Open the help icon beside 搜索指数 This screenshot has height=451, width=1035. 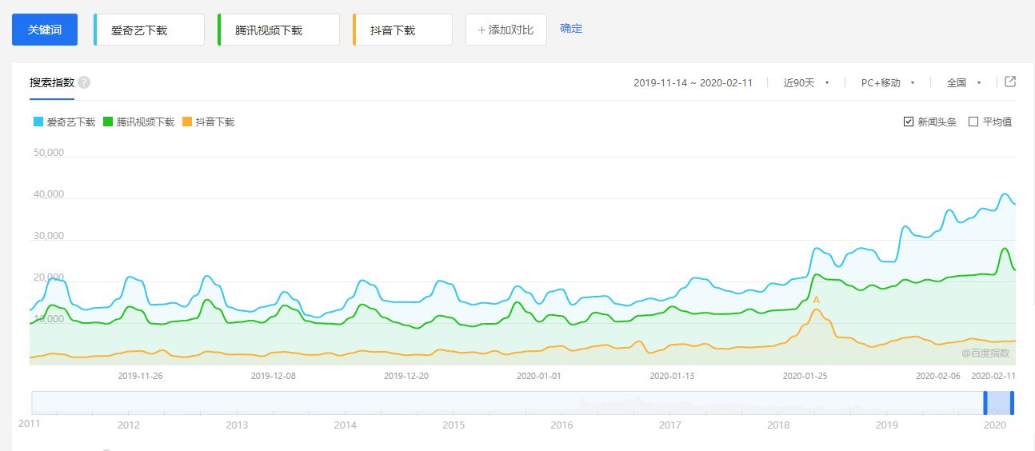[84, 82]
